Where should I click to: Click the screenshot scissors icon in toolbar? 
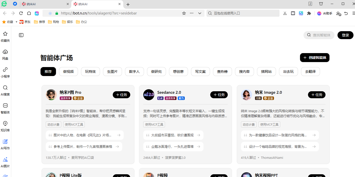[285, 13]
